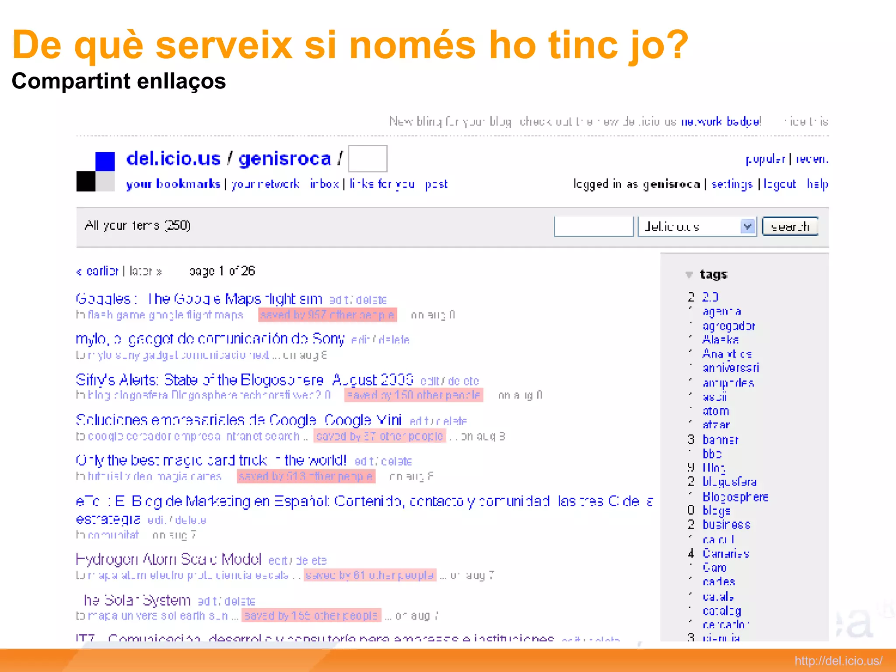Click saved by 513 other people
The image size is (896, 672).
point(306,476)
